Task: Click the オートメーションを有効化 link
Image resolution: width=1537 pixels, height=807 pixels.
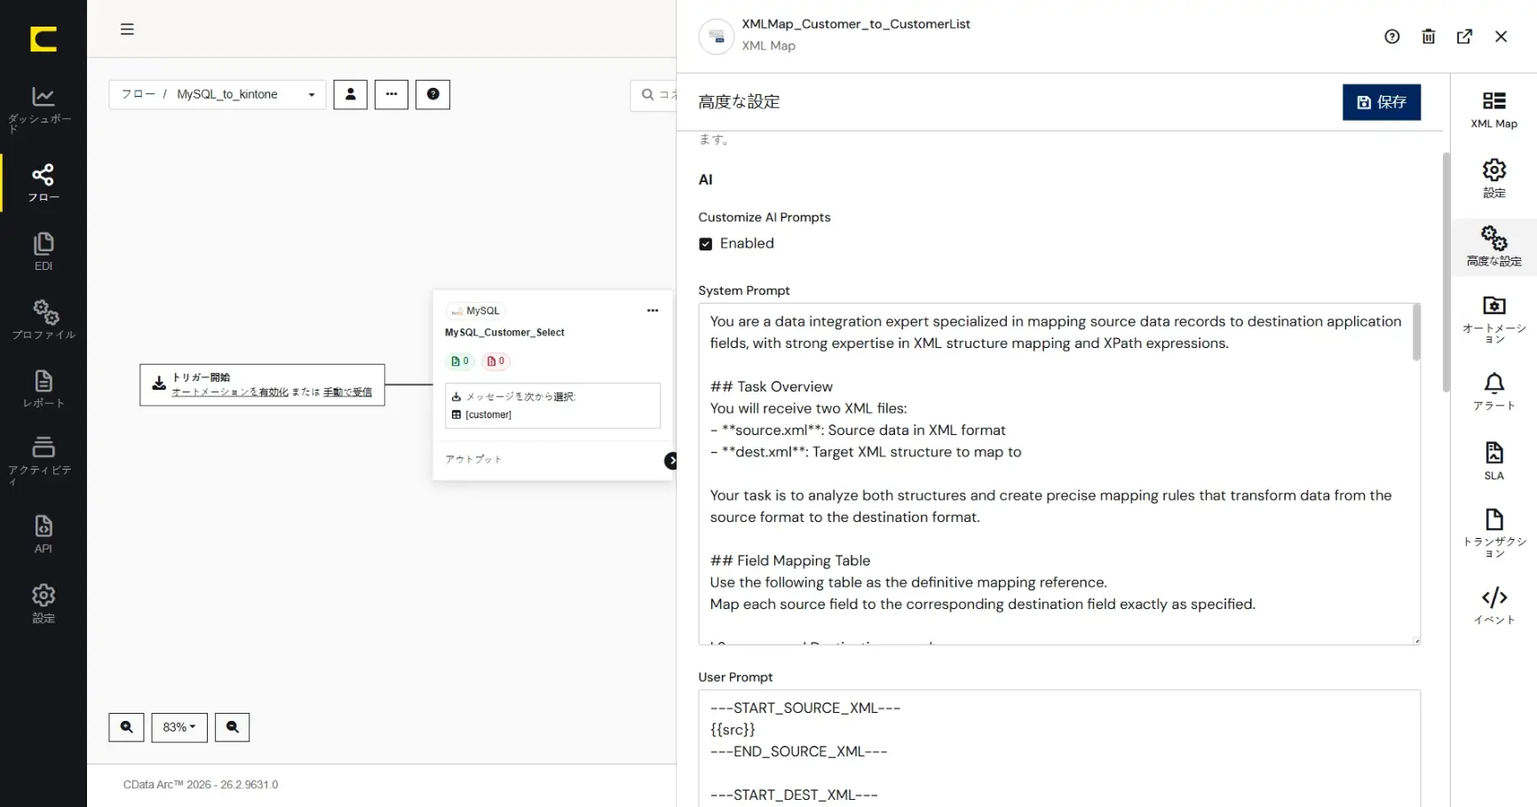Action: [230, 392]
